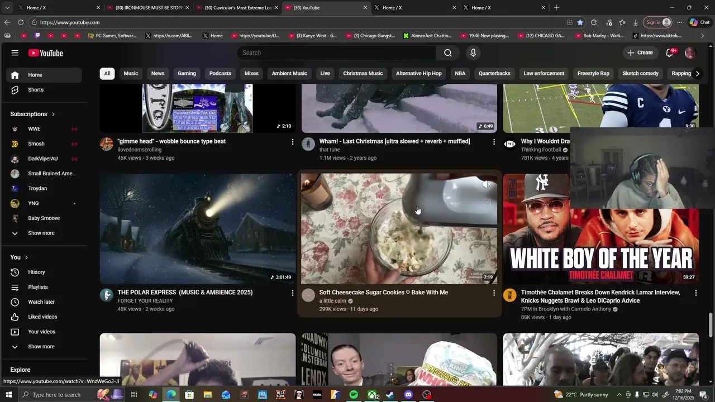The height and width of the screenshot is (402, 715).
Task: Open options for the gimme head video
Action: click(292, 142)
